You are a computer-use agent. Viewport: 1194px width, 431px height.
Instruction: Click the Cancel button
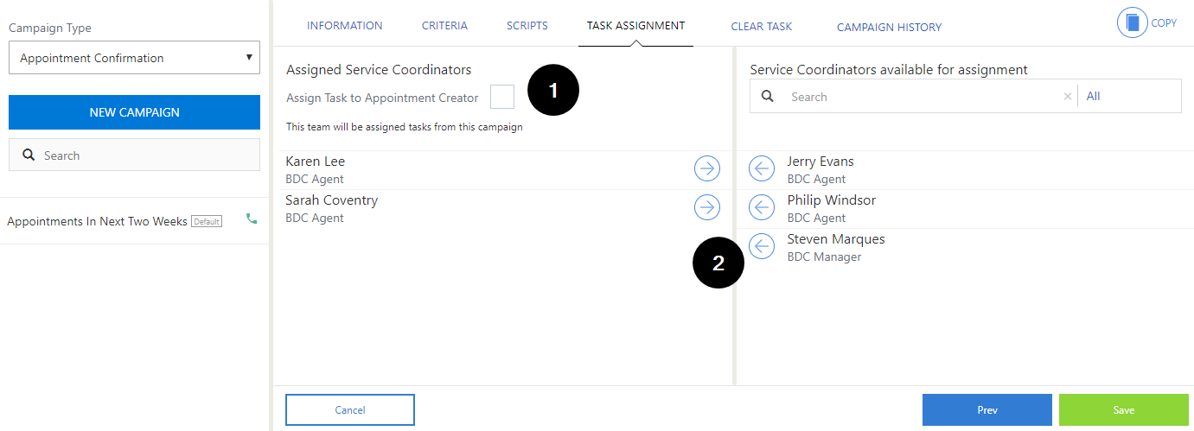pos(350,410)
